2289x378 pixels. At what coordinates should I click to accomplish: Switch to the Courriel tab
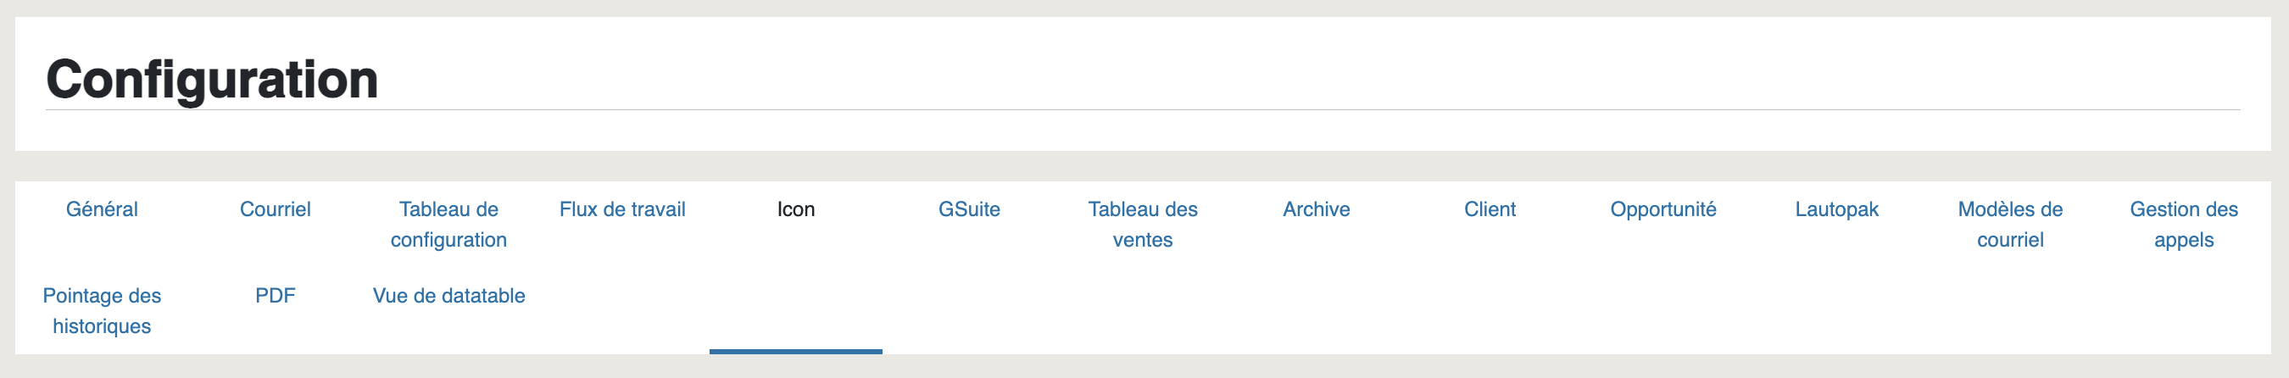[x=276, y=209]
